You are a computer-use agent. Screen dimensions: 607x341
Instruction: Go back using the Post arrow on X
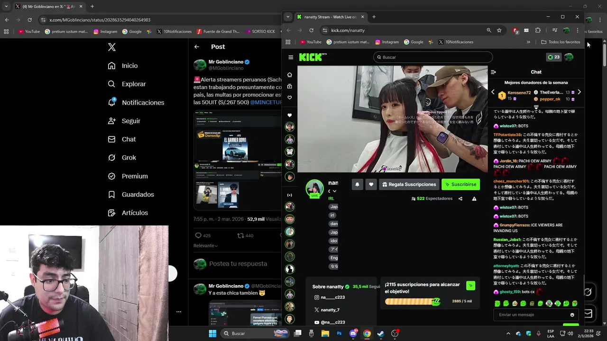[197, 46]
